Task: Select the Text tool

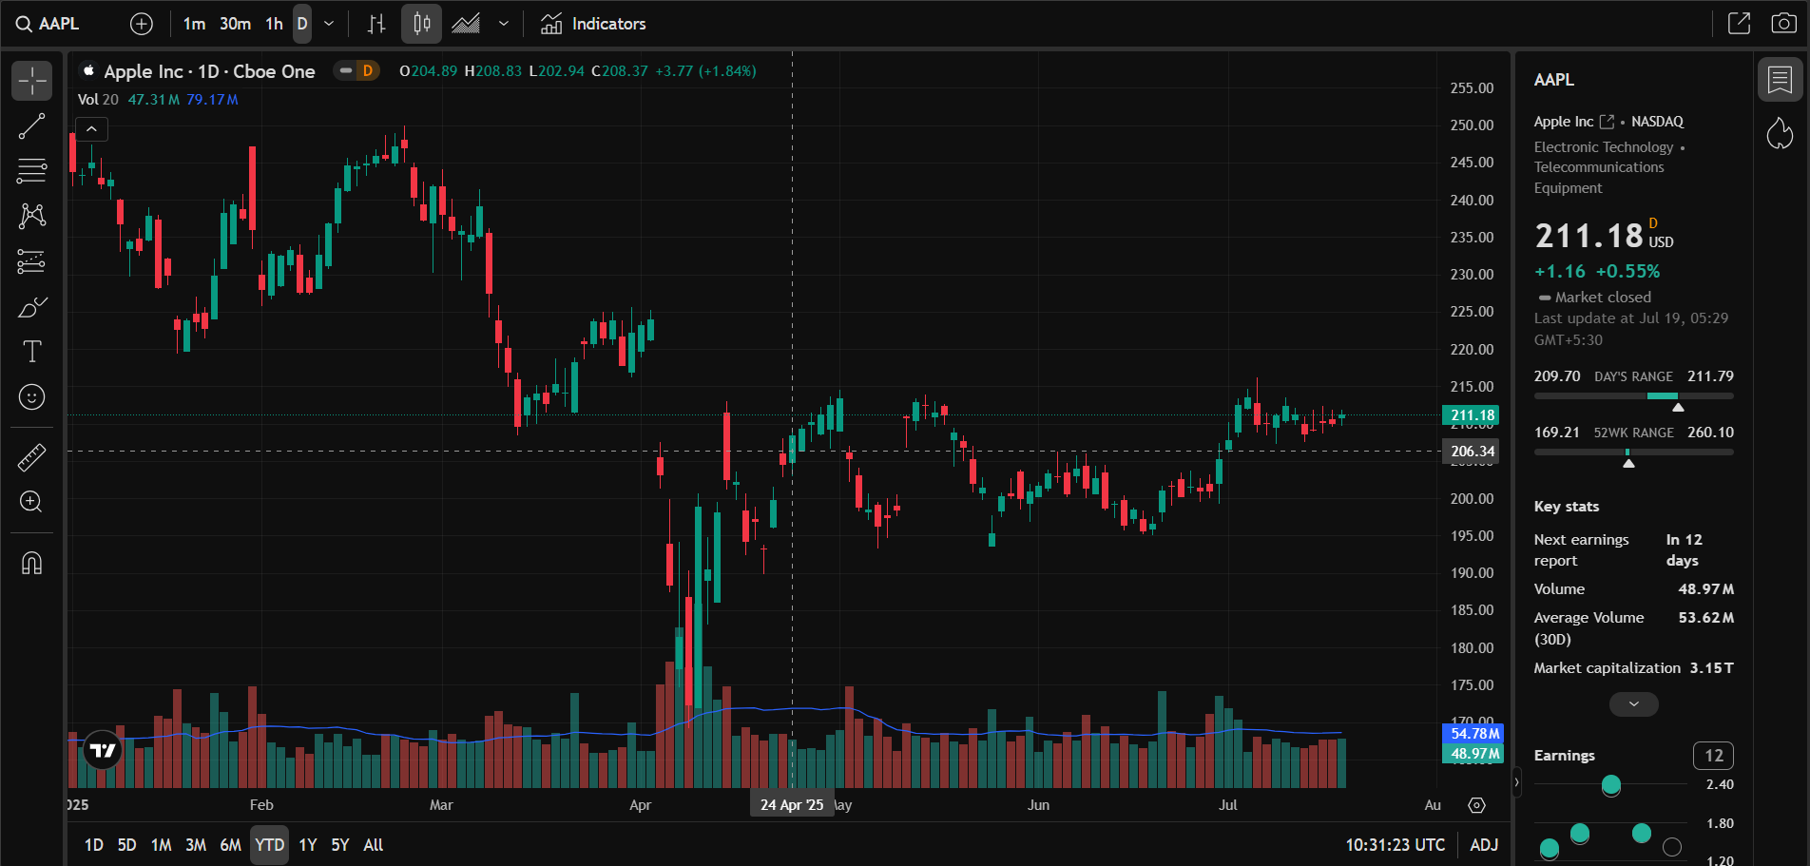Action: (32, 352)
